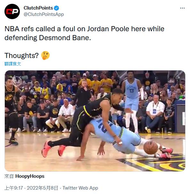
Task: Click the Desmond Bane text line
Action: 48,38
